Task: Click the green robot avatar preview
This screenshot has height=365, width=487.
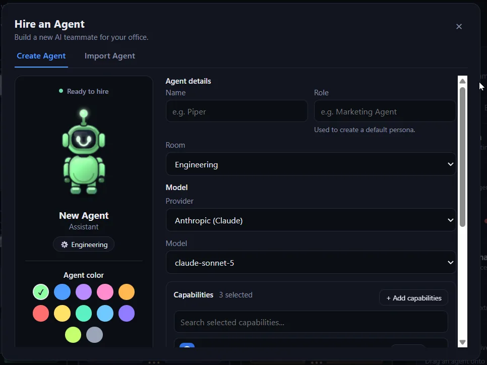Action: coord(84,152)
